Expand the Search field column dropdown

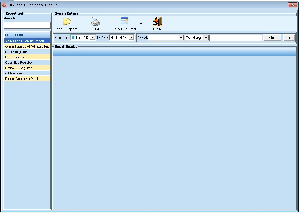(181, 38)
